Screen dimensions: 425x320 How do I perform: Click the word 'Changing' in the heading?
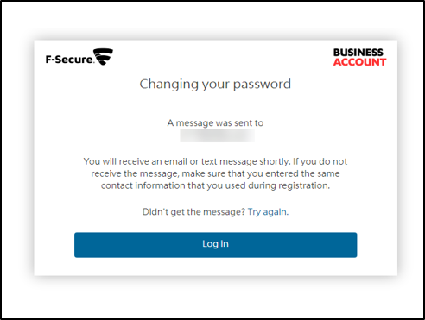168,85
